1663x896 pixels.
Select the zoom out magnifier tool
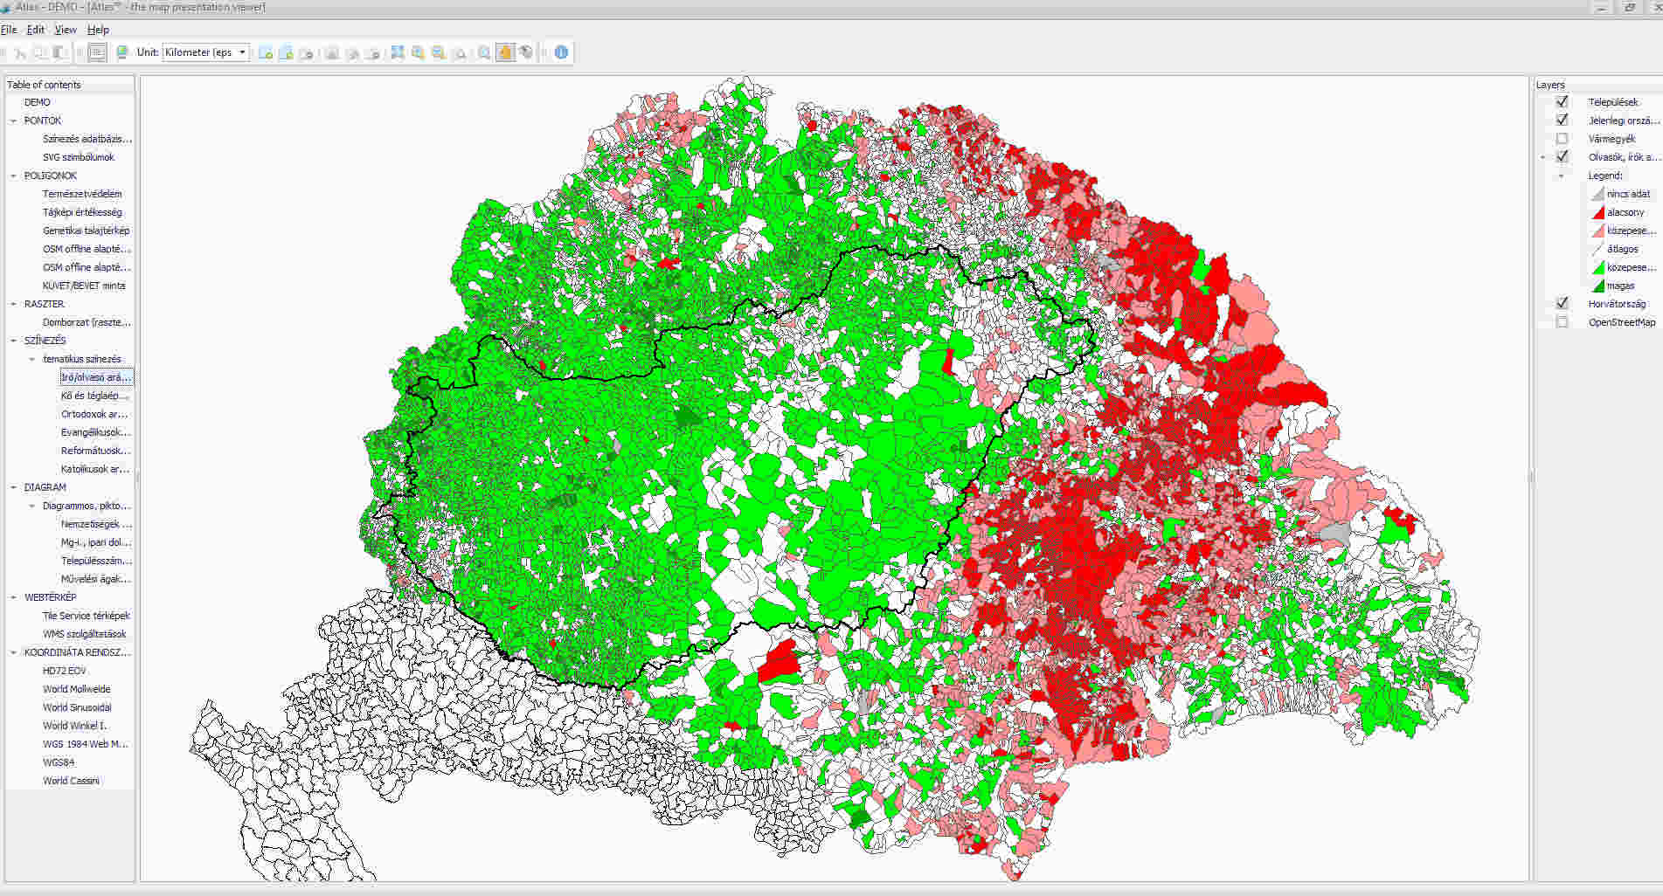point(439,52)
